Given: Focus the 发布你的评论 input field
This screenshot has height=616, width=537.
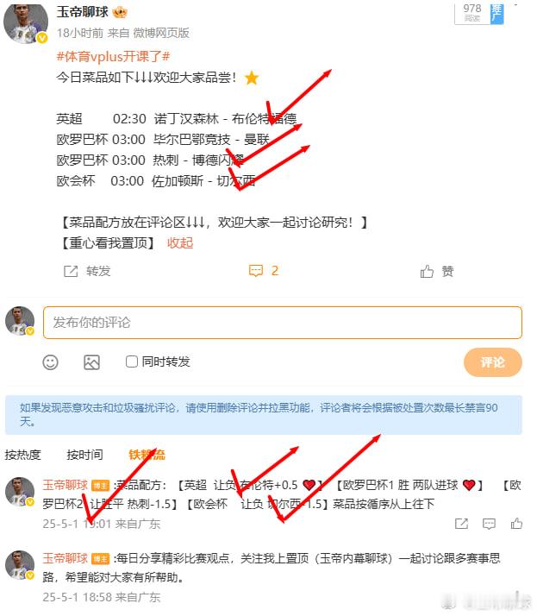Looking at the screenshot, I should tap(283, 323).
